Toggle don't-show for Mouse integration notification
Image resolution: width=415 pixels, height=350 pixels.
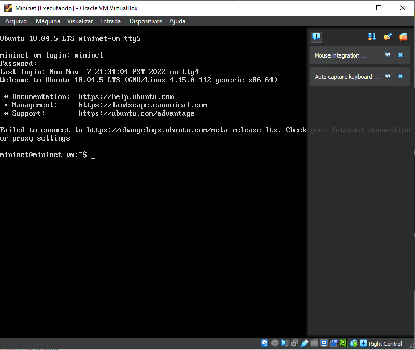[388, 55]
